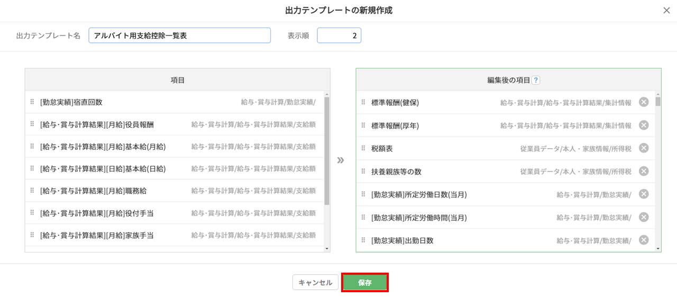Image resolution: width=677 pixels, height=297 pixels.
Task: Close the template creation dialog
Action: point(666,11)
